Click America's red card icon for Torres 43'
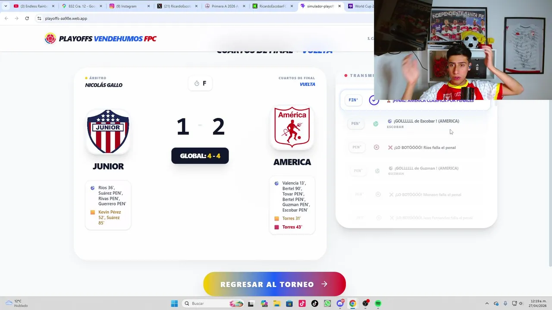The image size is (552, 310). coord(276,227)
